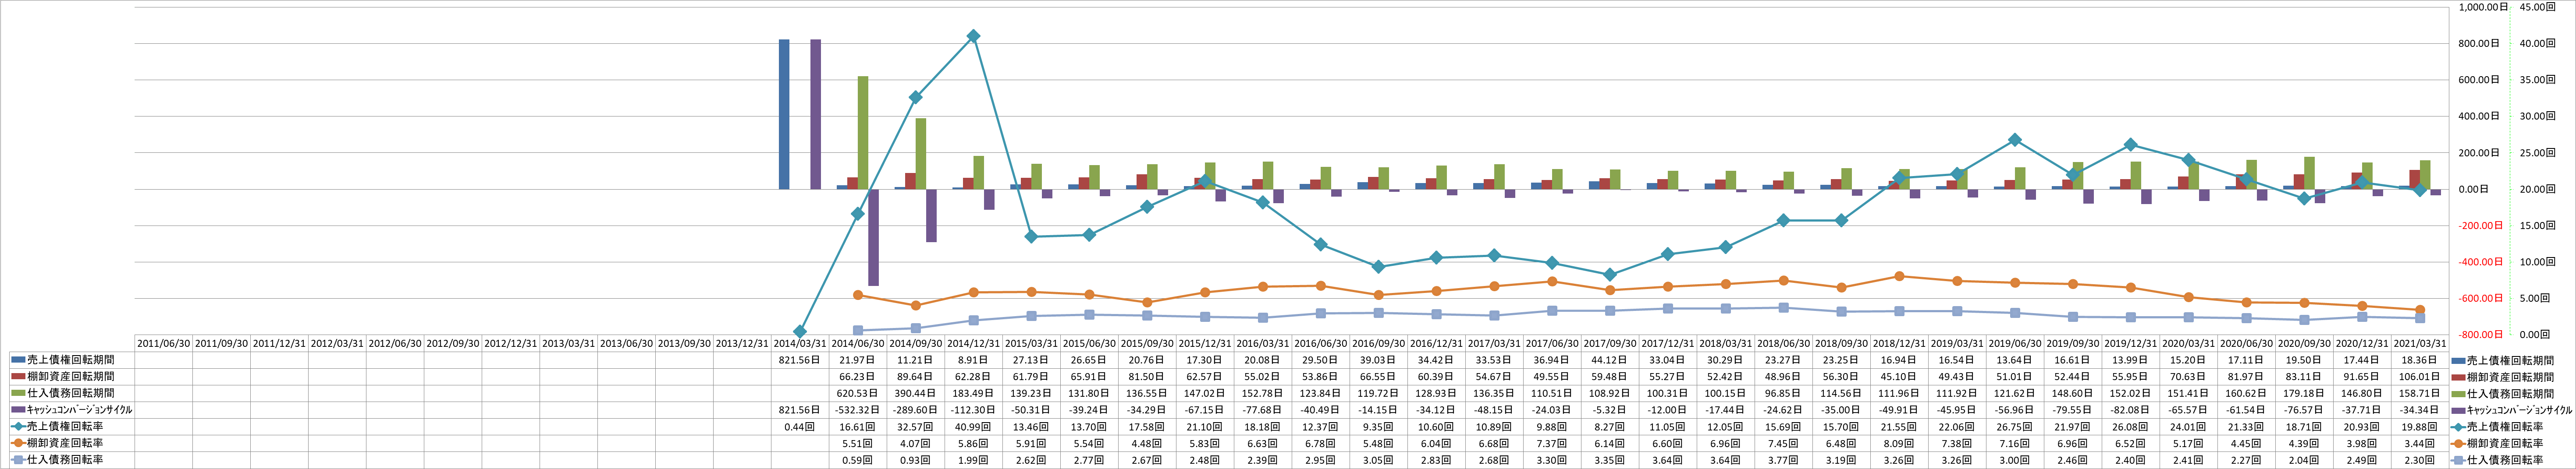Click the 8.27回 cell

[1610, 427]
